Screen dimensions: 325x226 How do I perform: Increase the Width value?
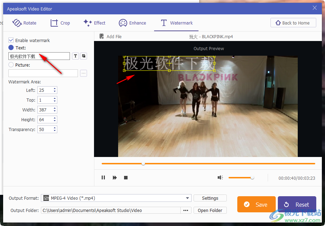tap(55, 108)
